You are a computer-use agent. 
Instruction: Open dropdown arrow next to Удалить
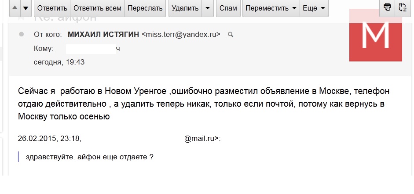pyautogui.click(x=208, y=8)
